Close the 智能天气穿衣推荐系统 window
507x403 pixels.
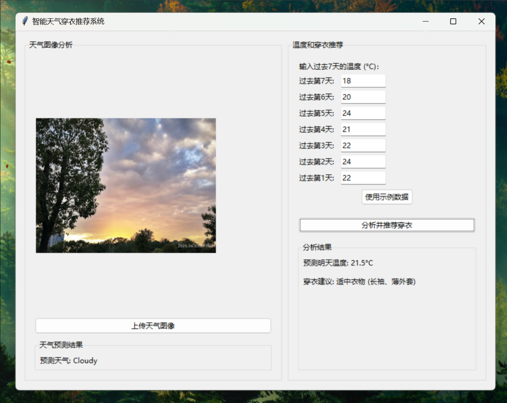click(x=481, y=21)
